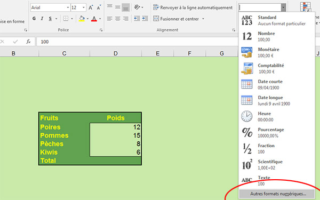Screen dimensions: 320x200
Task: Open borders dropdown arrow
Action: pos(72,19)
